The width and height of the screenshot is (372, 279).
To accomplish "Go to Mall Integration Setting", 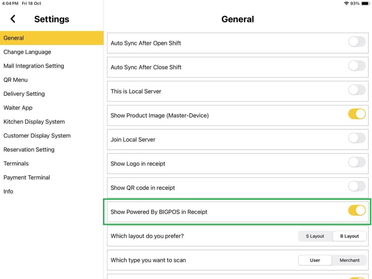I will 34,66.
